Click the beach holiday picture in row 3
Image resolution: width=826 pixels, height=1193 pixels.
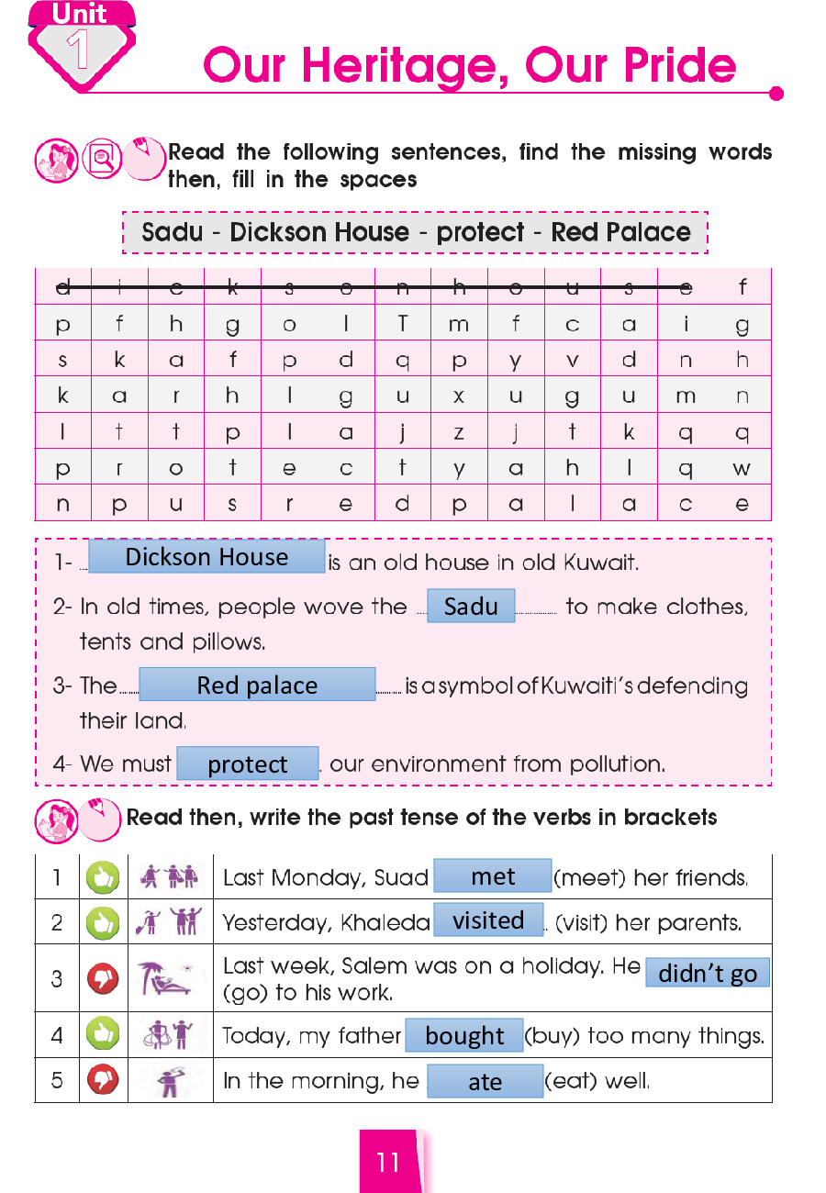(167, 978)
